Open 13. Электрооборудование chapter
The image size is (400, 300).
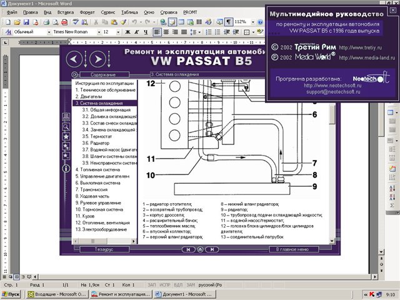click(101, 229)
